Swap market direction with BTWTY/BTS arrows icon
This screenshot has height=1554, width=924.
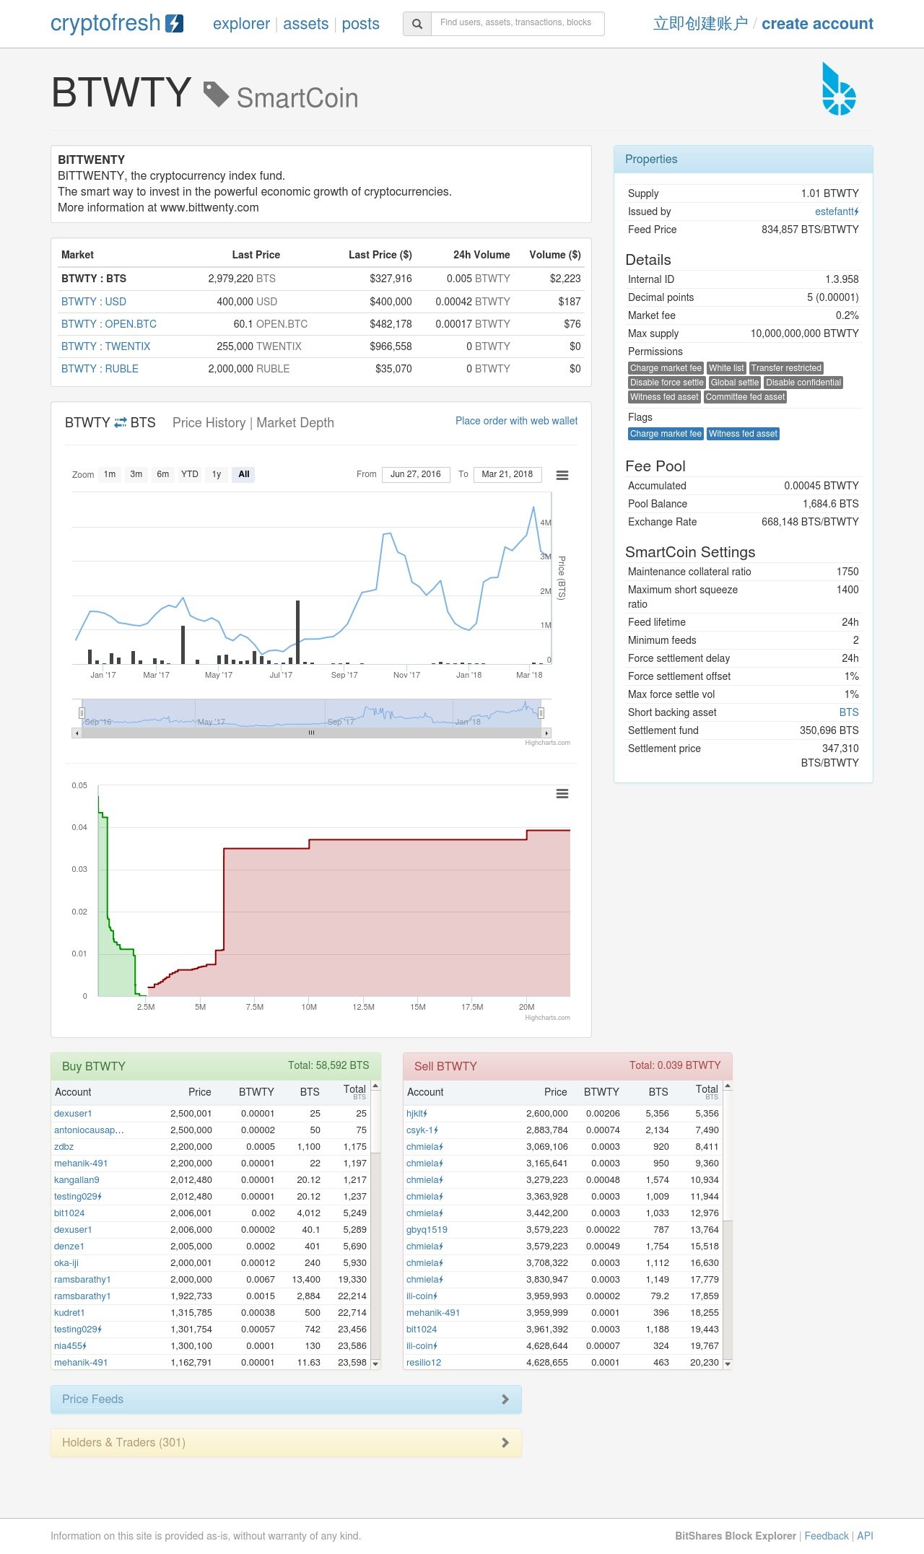click(121, 423)
